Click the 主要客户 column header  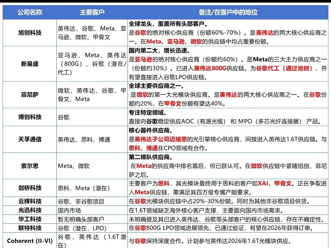click(92, 12)
